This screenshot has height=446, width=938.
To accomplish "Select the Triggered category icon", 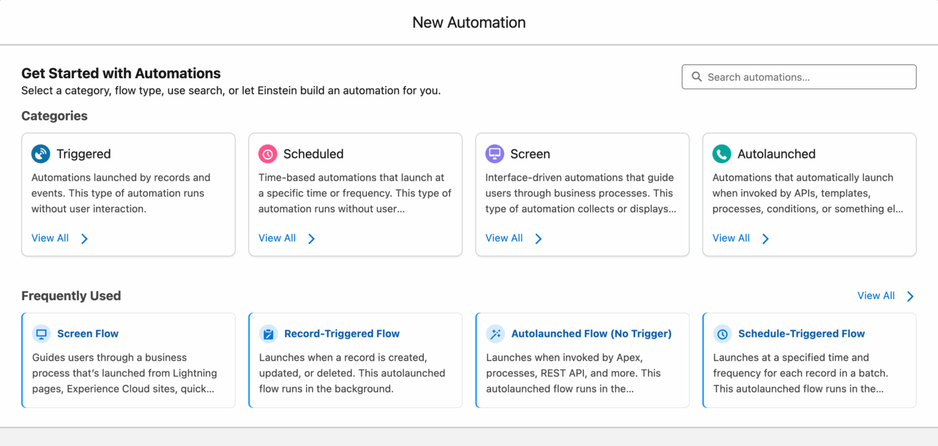I will click(41, 154).
